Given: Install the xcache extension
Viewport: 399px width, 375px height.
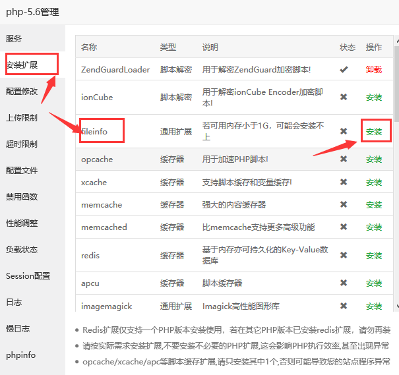Looking at the screenshot, I should coord(374,183).
